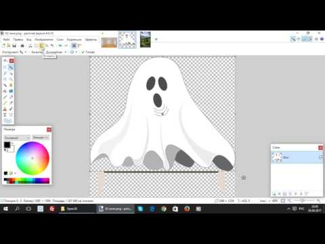Click the Paste toolbar icon
The width and height of the screenshot is (325, 244).
[41, 45]
